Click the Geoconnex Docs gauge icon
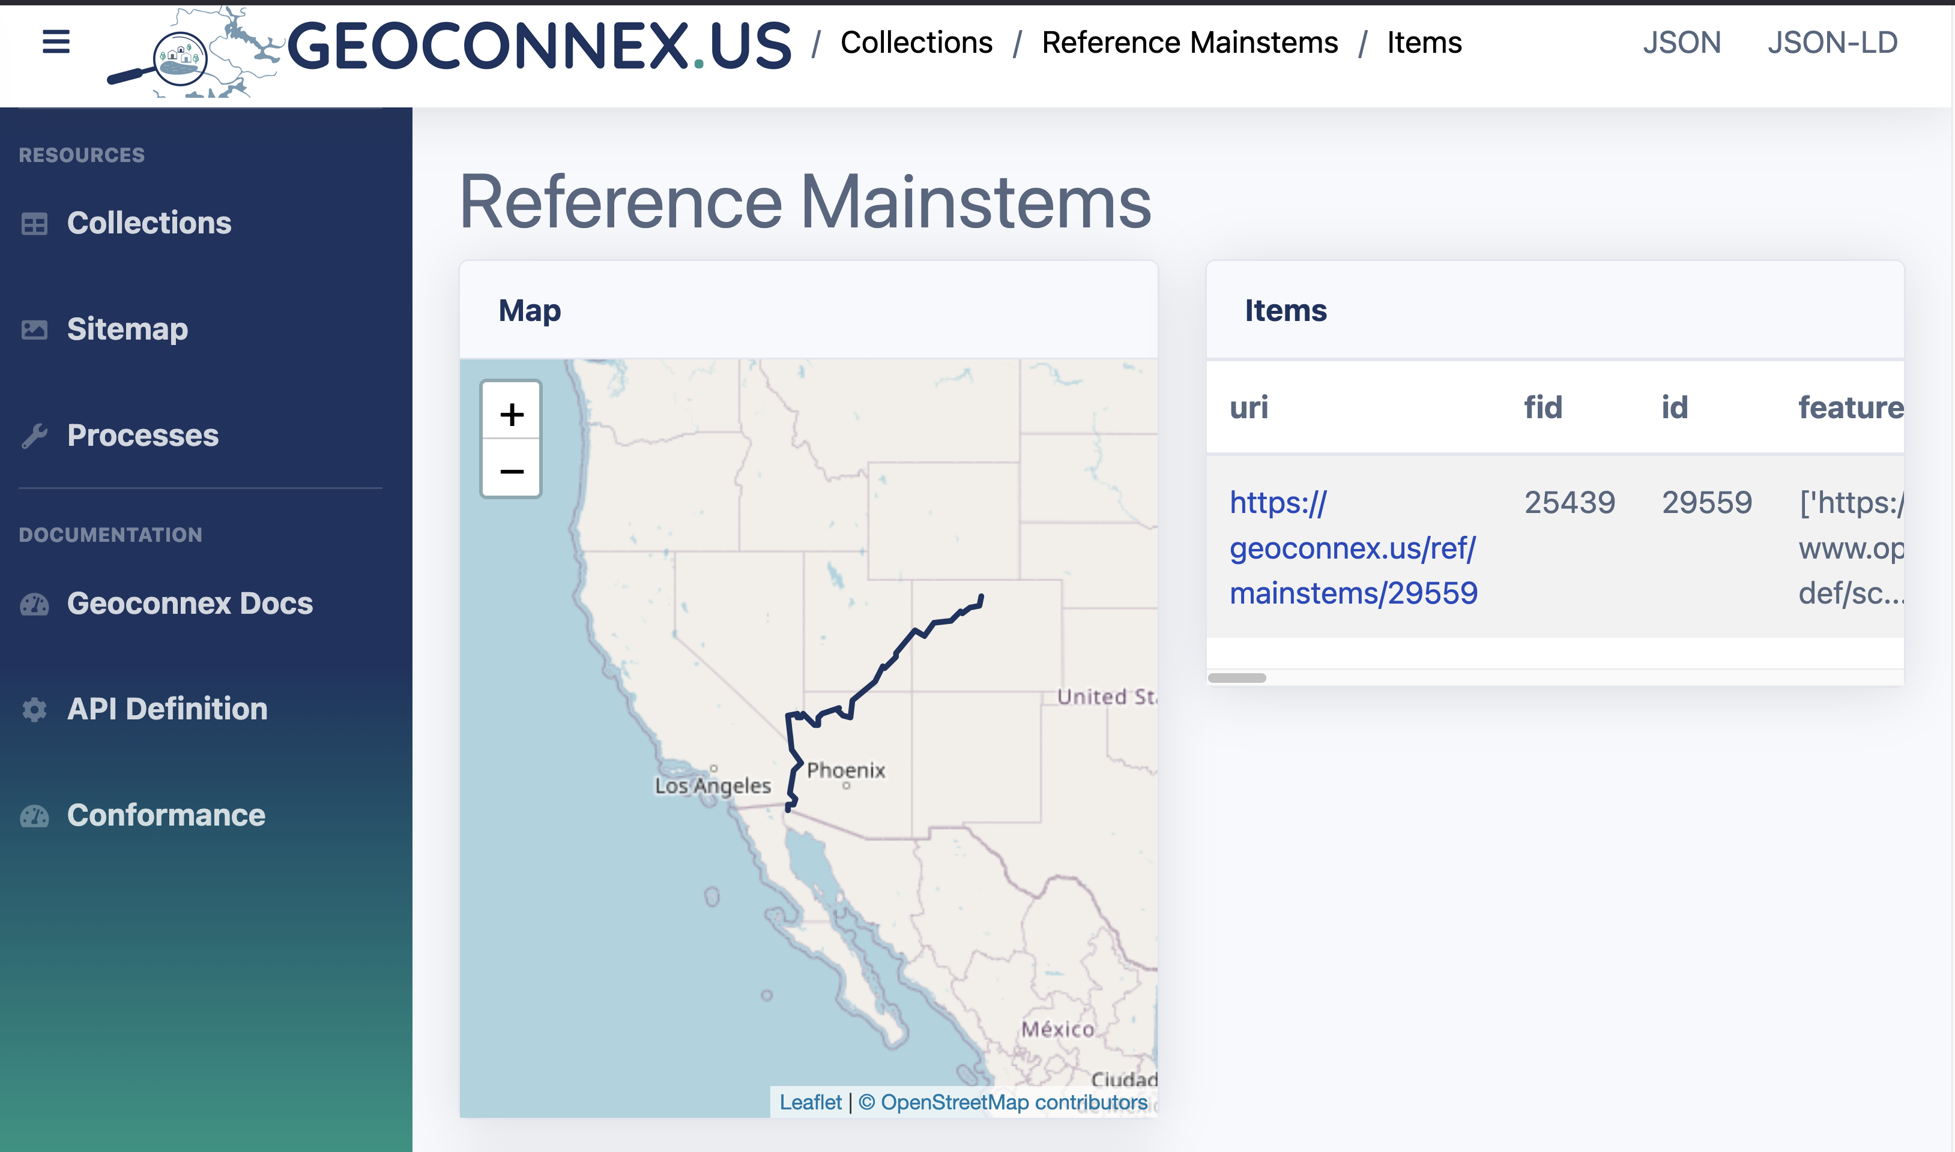The height and width of the screenshot is (1152, 1955). [34, 604]
